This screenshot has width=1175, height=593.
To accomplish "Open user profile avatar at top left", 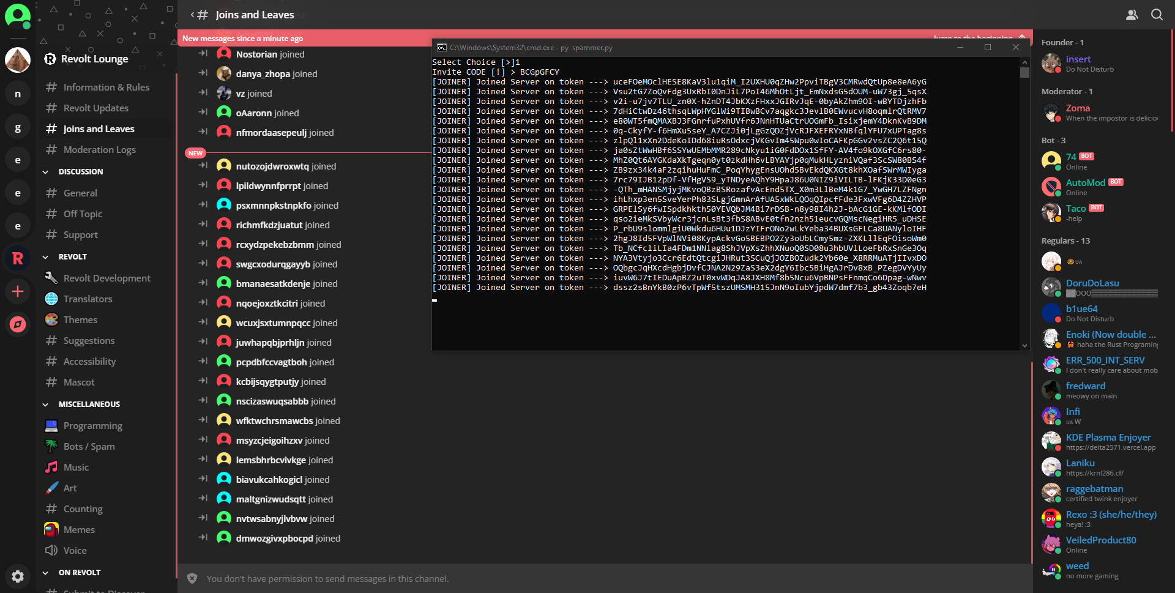I will [x=17, y=15].
